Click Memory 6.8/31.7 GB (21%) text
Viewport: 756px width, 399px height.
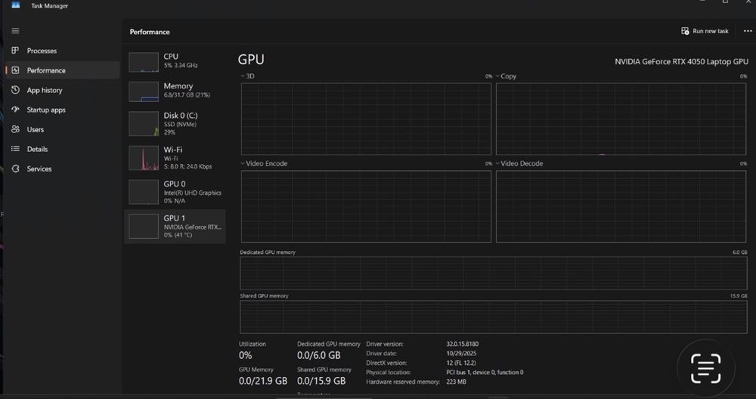pos(187,95)
